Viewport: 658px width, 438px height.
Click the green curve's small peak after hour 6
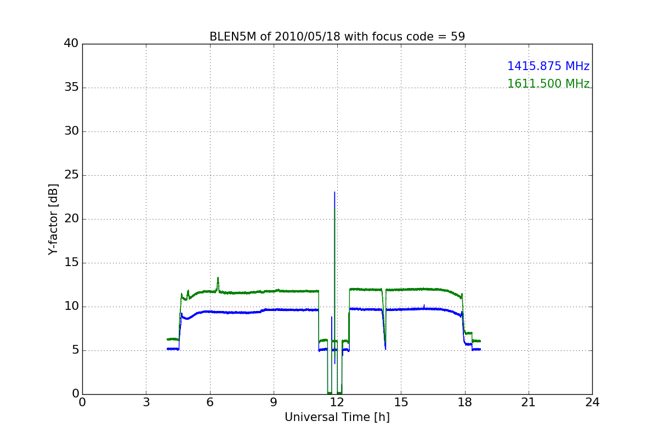click(x=218, y=278)
